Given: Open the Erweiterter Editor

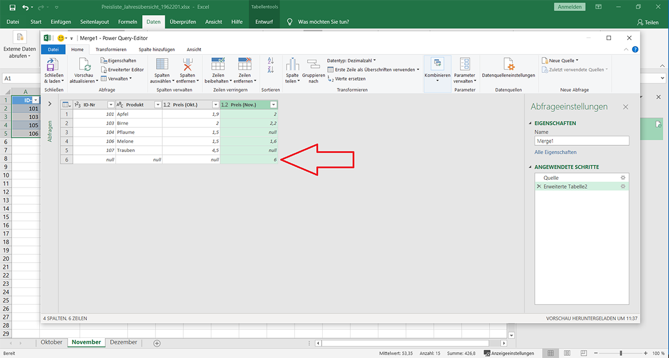Looking at the screenshot, I should pos(122,70).
